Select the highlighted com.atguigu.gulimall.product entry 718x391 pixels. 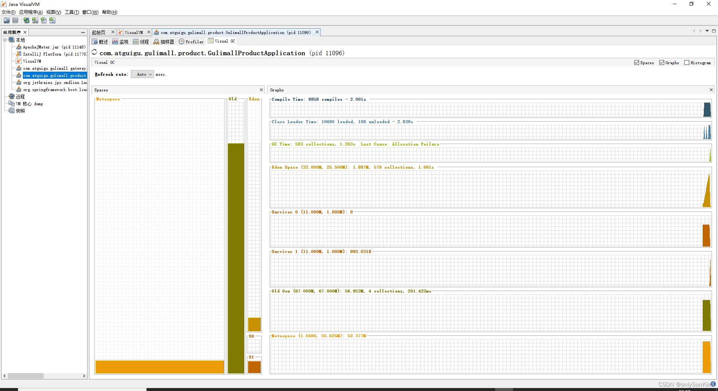[x=55, y=75]
